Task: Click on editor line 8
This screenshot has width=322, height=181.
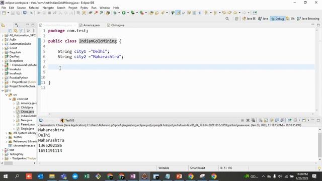Action: [x=181, y=67]
